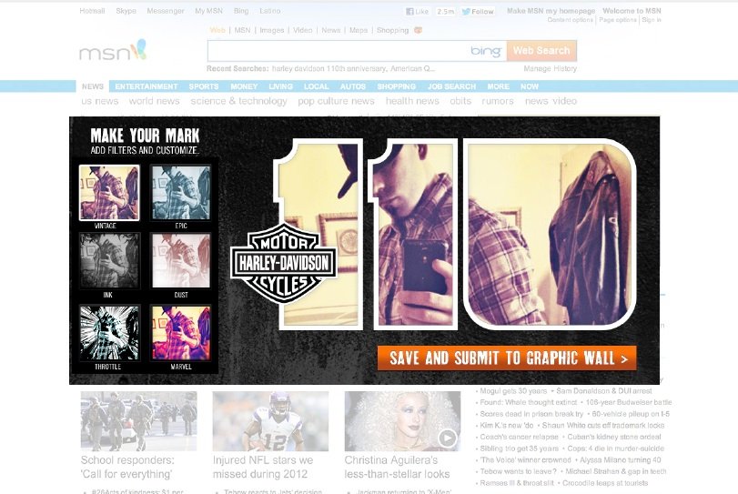Go to science & technology subsection
Screen dimensions: 738x494
click(238, 101)
